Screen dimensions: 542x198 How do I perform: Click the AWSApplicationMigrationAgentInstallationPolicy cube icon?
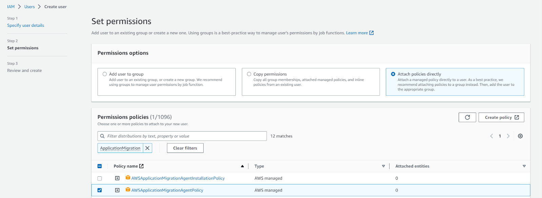pos(128,178)
